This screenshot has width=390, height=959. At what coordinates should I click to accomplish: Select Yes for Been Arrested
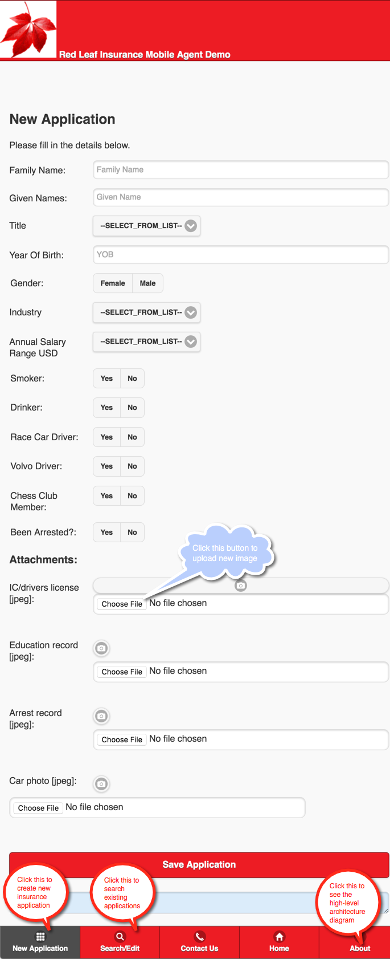click(106, 533)
